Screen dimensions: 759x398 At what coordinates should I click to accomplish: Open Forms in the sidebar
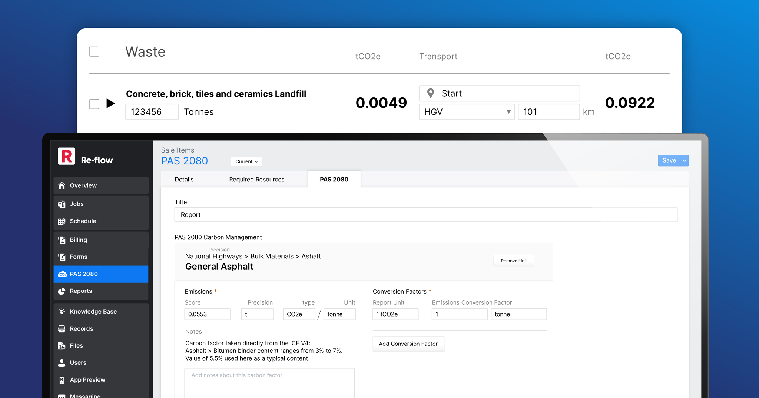[x=101, y=257]
